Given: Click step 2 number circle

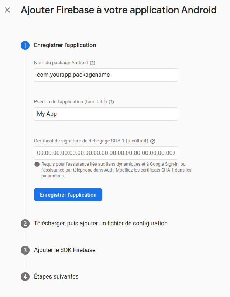Looking at the screenshot, I should click(x=25, y=224).
